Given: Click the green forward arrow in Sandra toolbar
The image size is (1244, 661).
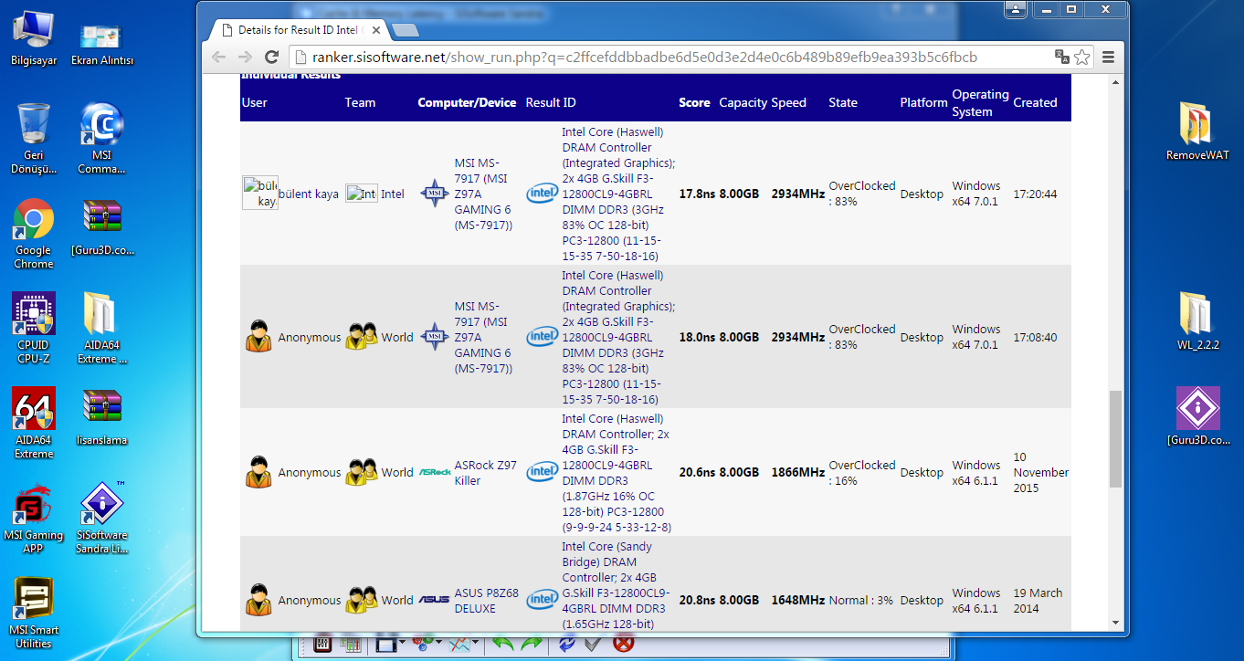Looking at the screenshot, I should 532,644.
